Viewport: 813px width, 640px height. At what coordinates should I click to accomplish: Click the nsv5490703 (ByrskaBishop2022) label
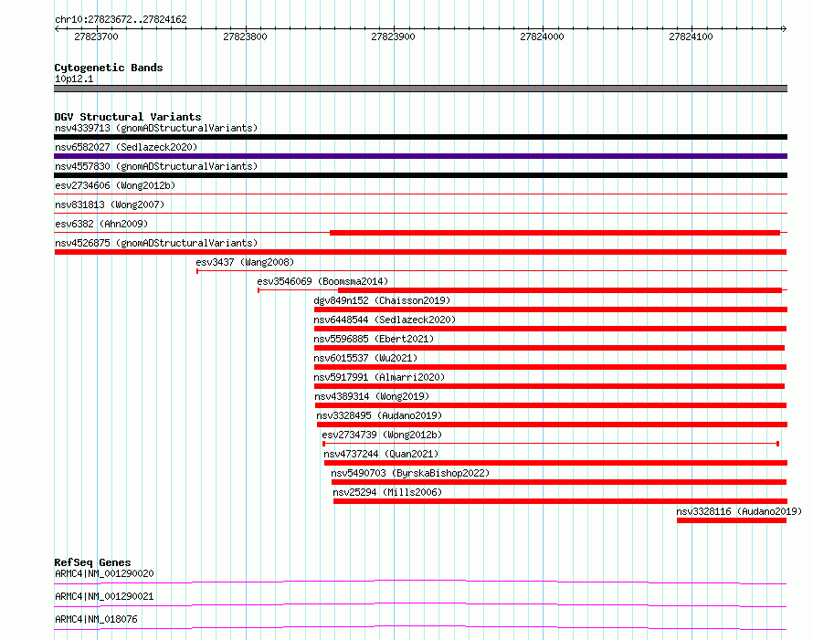410,473
